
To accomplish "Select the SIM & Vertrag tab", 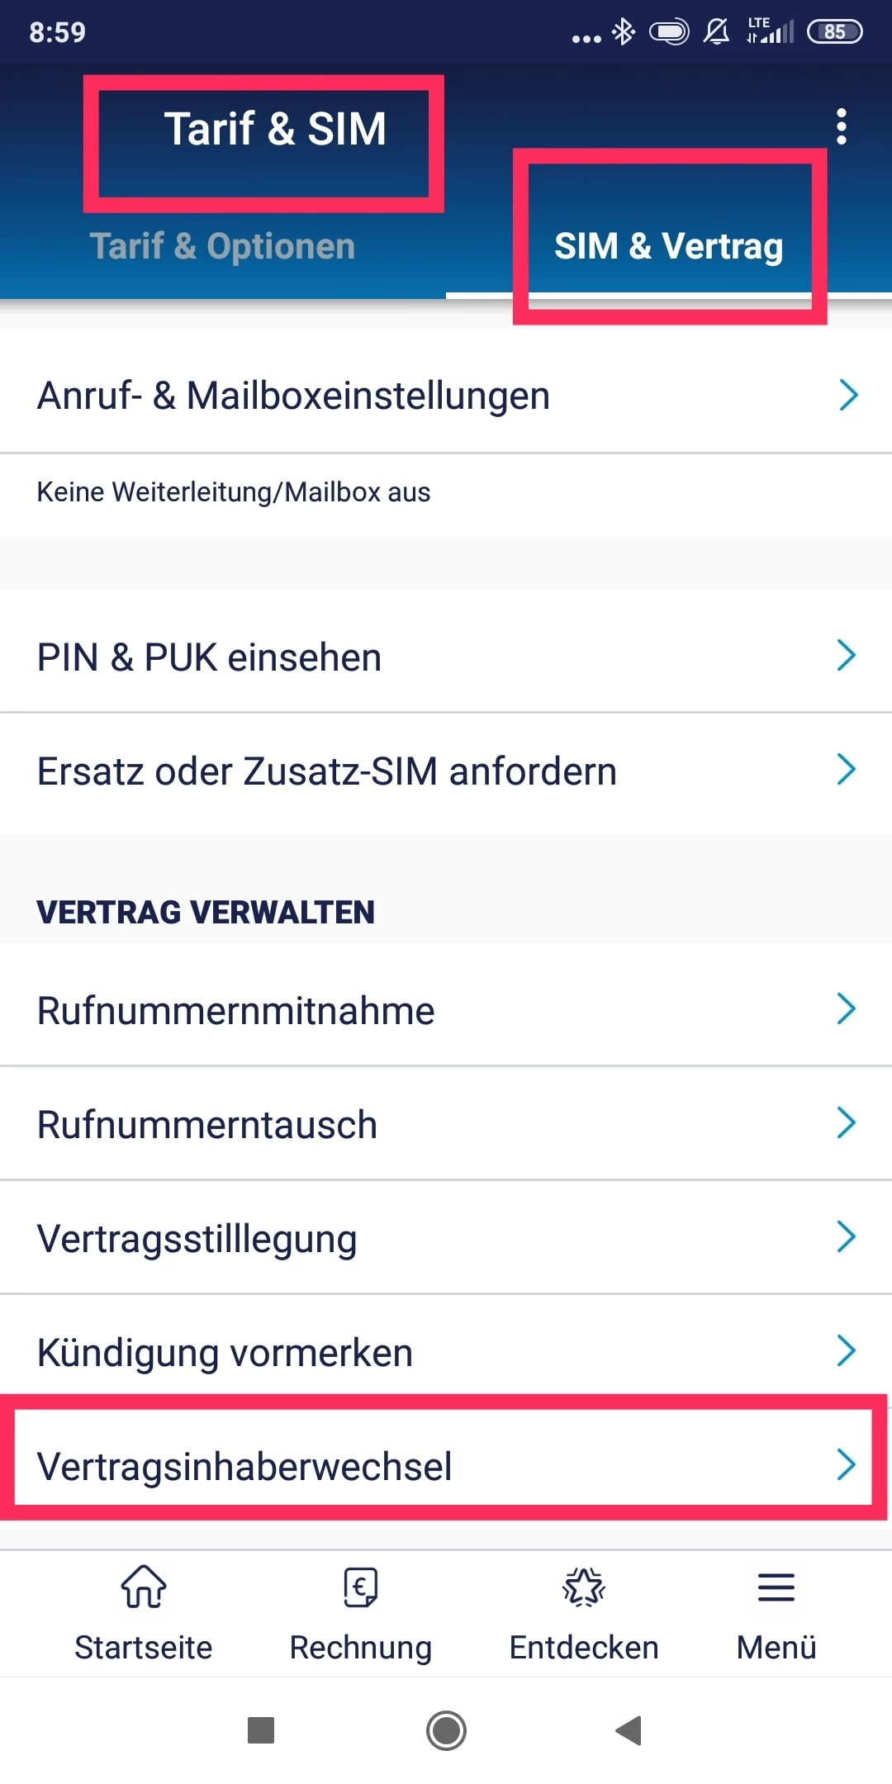I will tap(668, 246).
